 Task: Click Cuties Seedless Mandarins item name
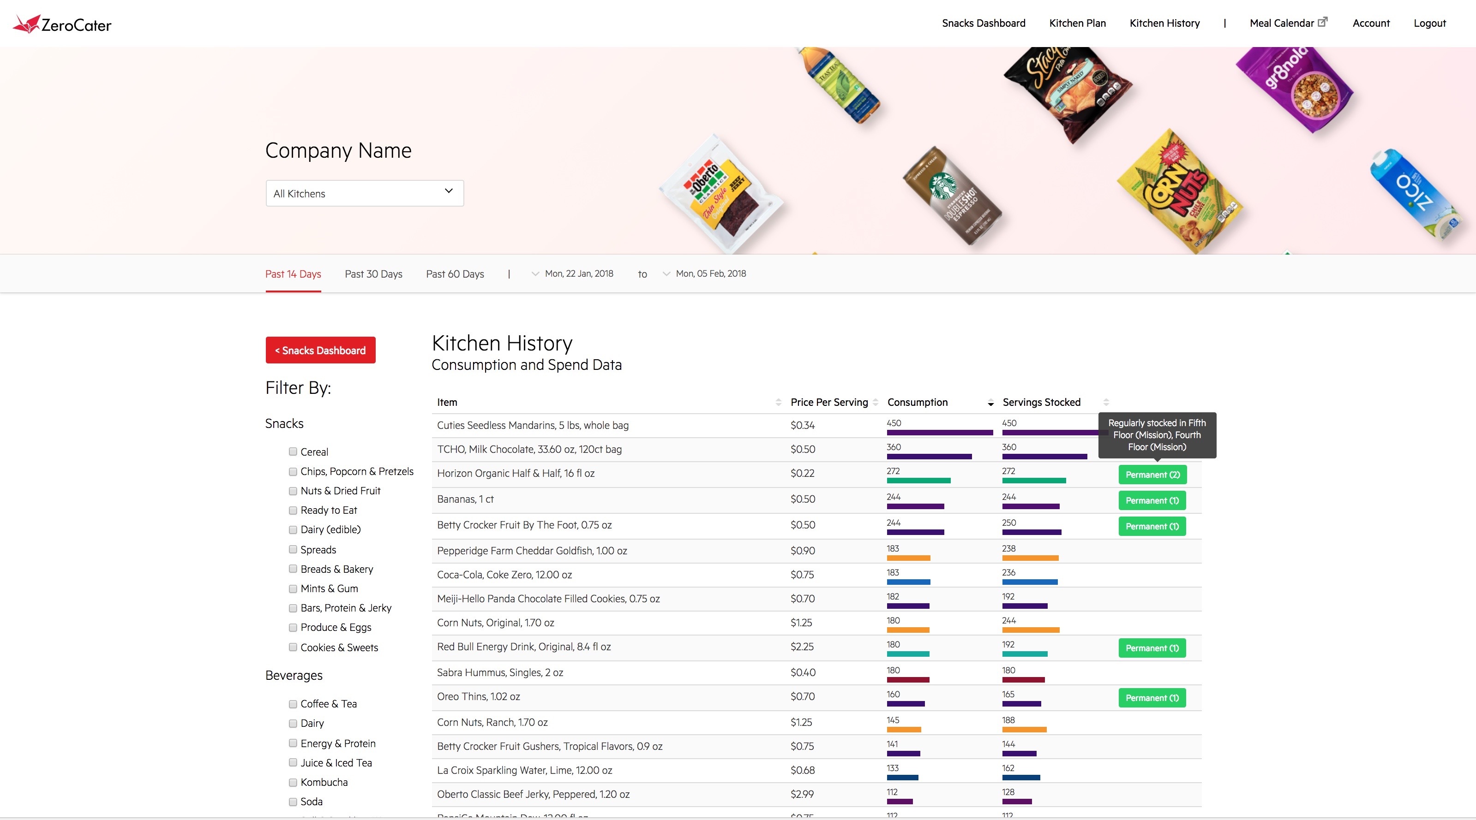532,425
